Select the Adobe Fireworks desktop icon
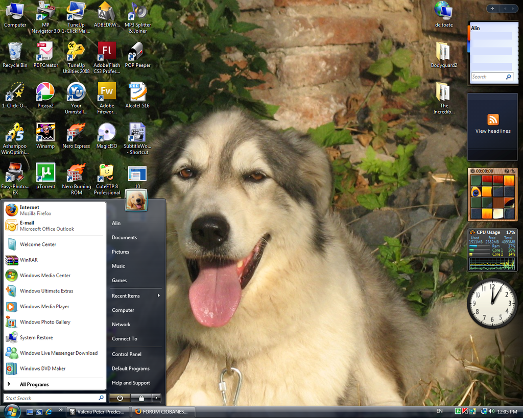Image resolution: width=523 pixels, height=418 pixels. click(x=107, y=99)
